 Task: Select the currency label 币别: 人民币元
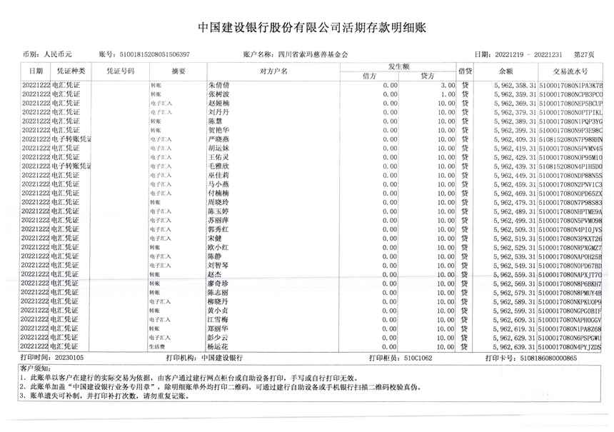coord(47,54)
